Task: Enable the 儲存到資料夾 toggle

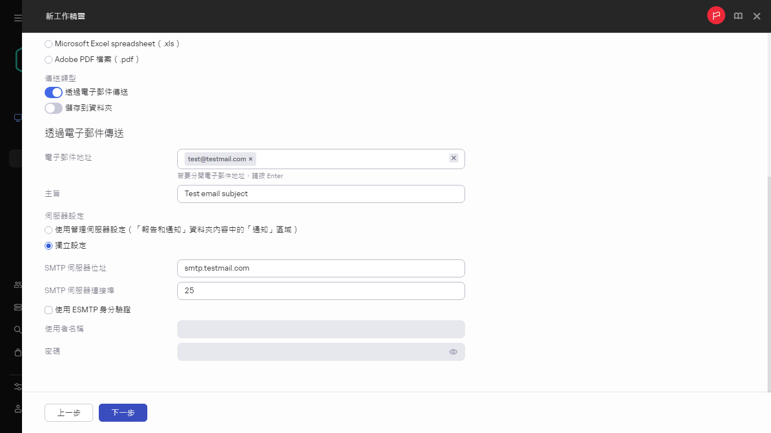Action: 53,108
